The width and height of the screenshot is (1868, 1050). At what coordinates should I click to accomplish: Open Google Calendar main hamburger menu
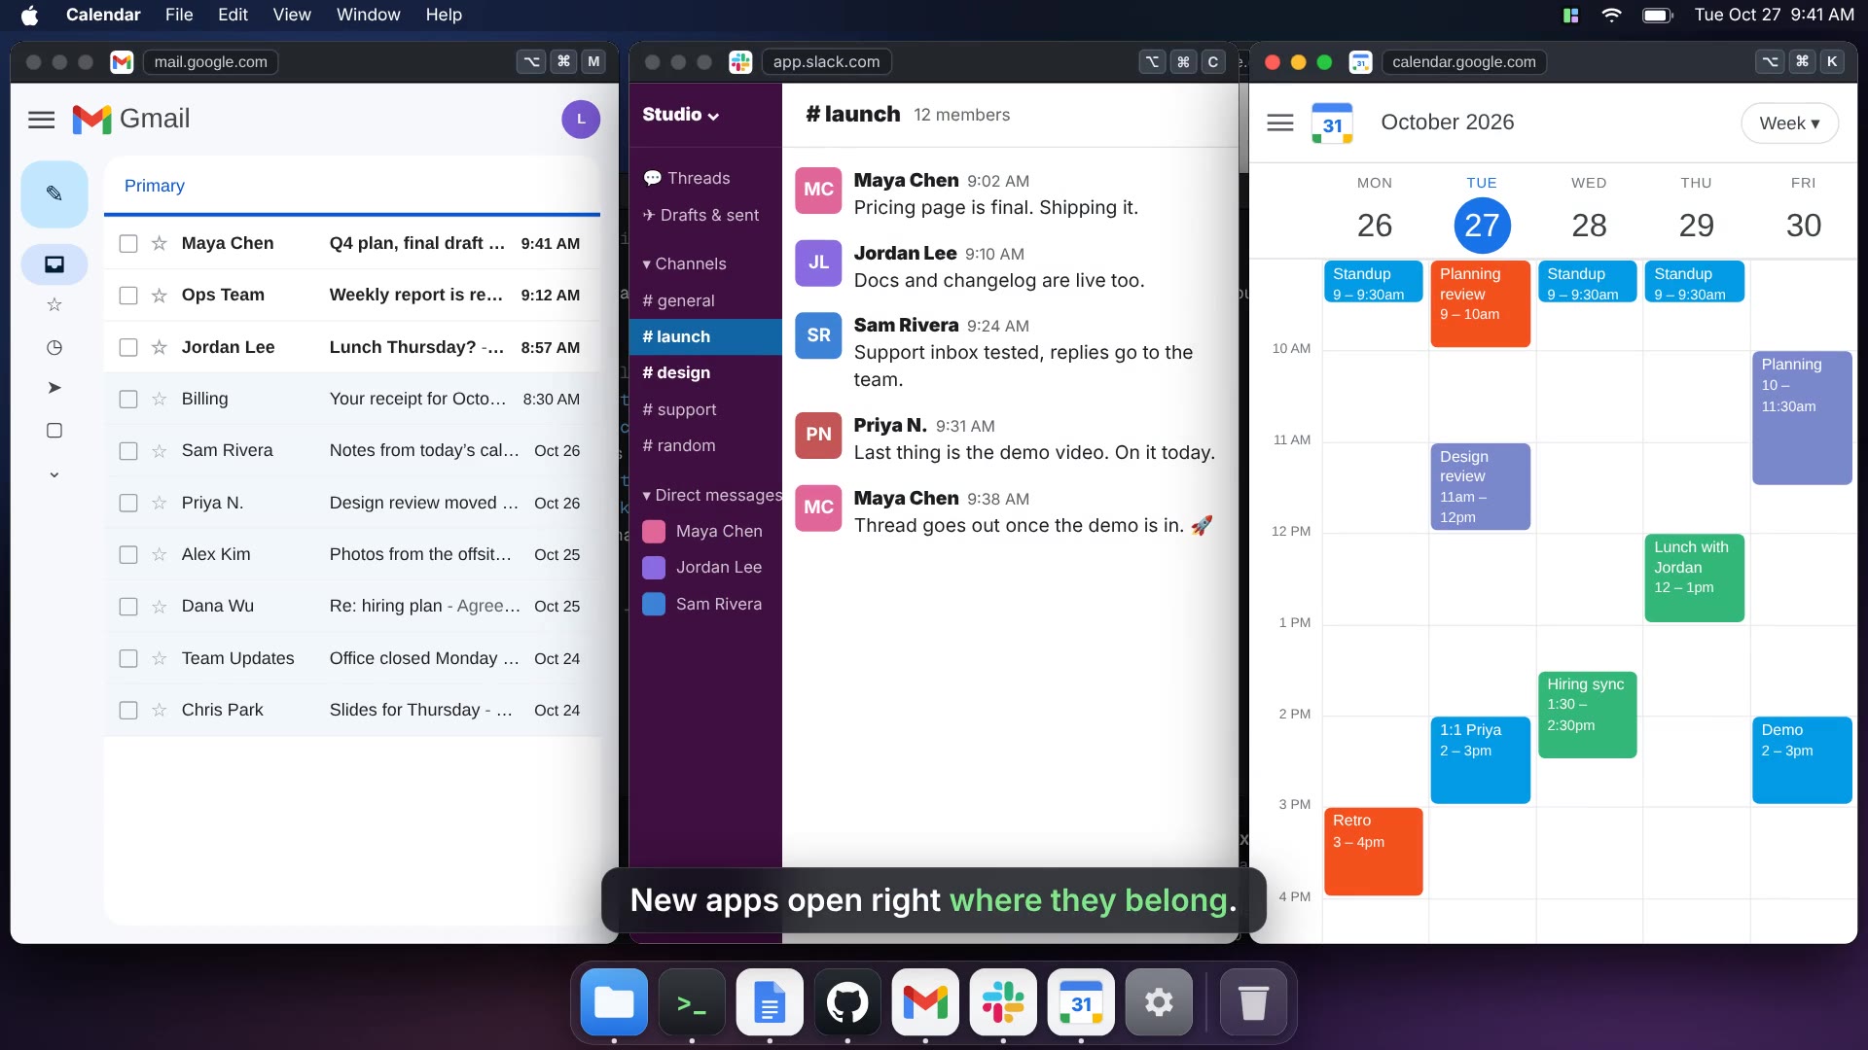tap(1280, 122)
